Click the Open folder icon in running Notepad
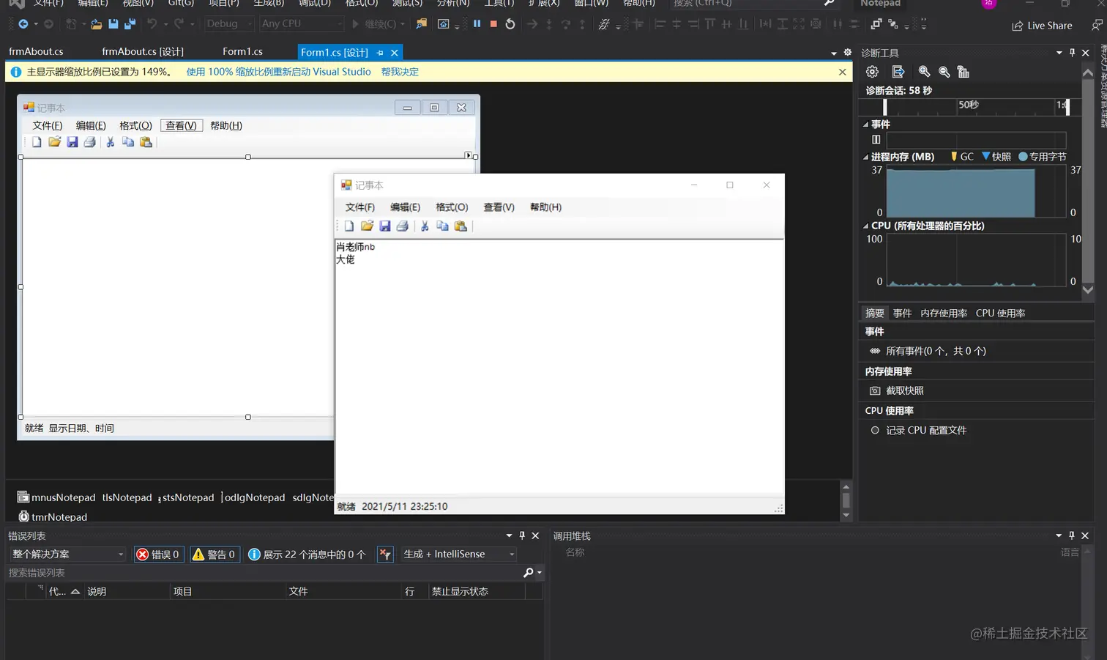 click(x=367, y=226)
